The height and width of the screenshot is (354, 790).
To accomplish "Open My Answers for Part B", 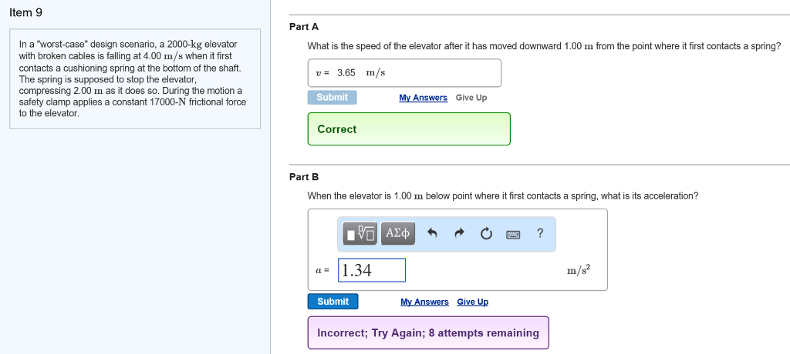I will click(424, 302).
